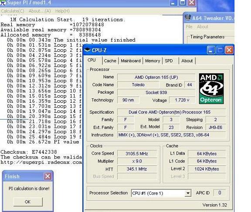This screenshot has height=212, width=251.
Task: Open File menu in A64 Tweaker
Action: [189, 27]
